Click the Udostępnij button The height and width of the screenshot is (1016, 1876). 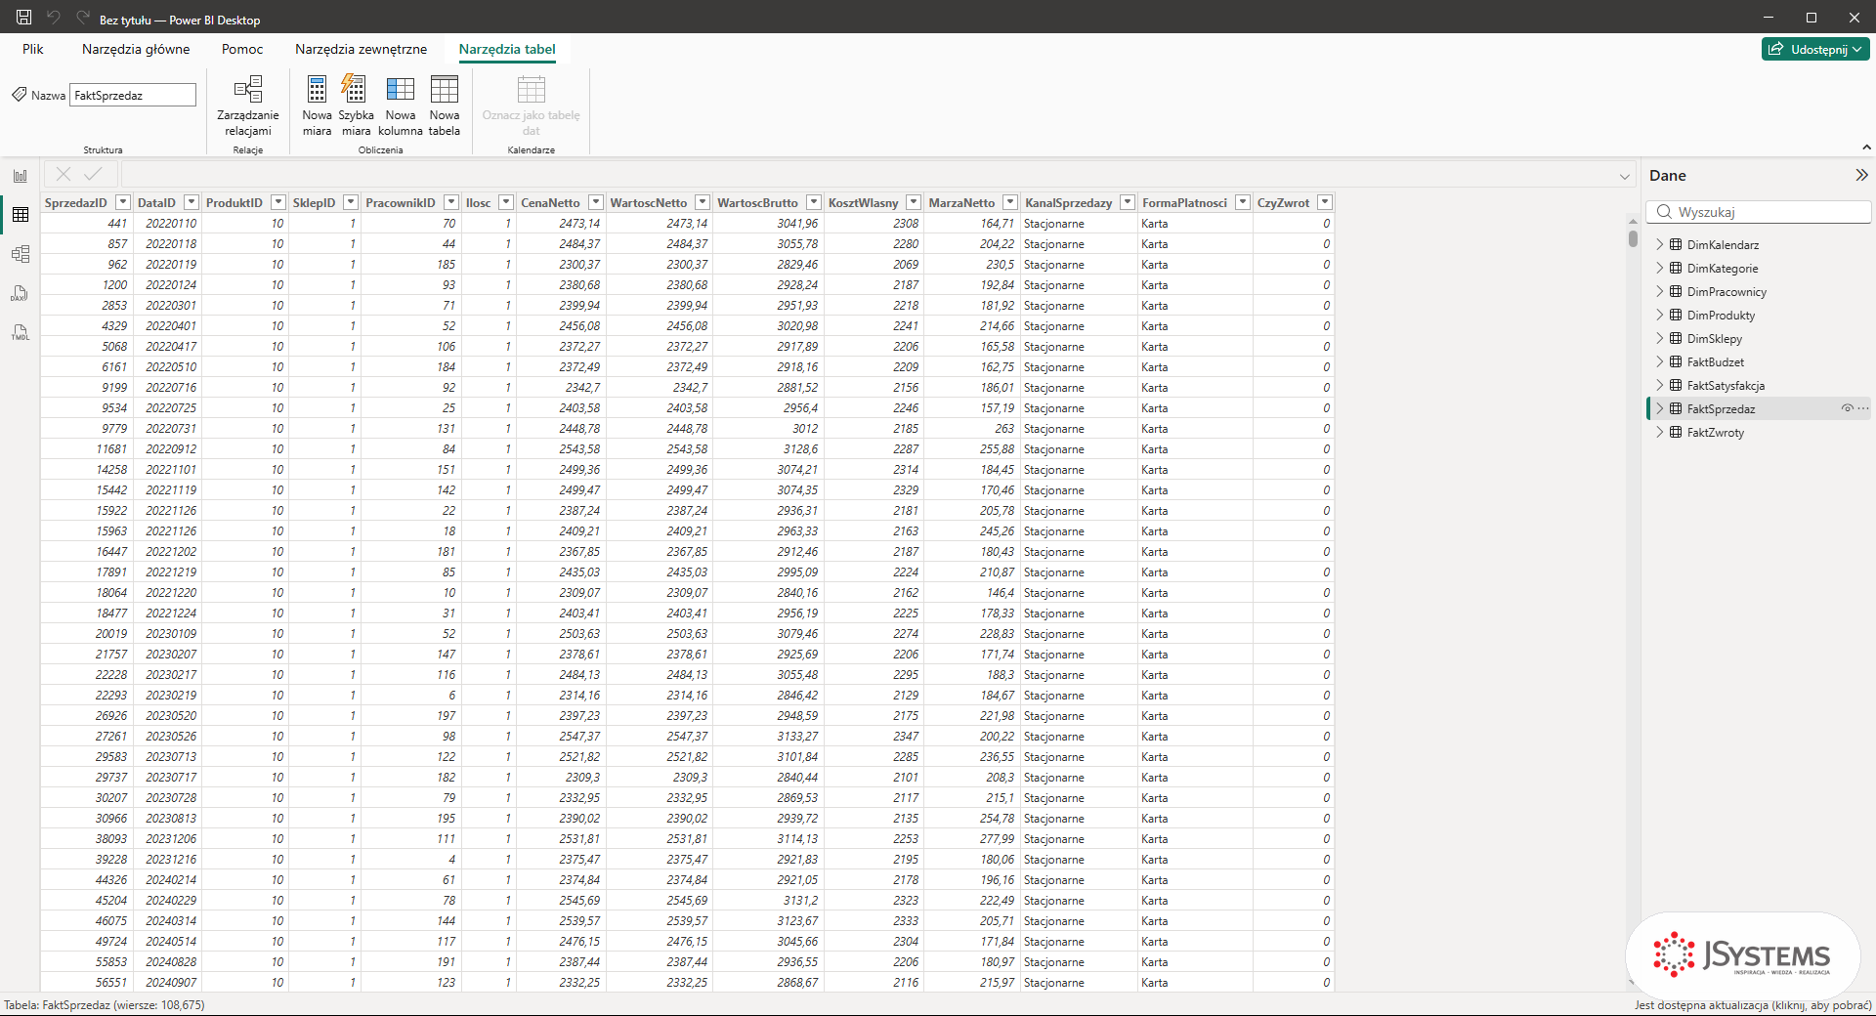(x=1815, y=49)
